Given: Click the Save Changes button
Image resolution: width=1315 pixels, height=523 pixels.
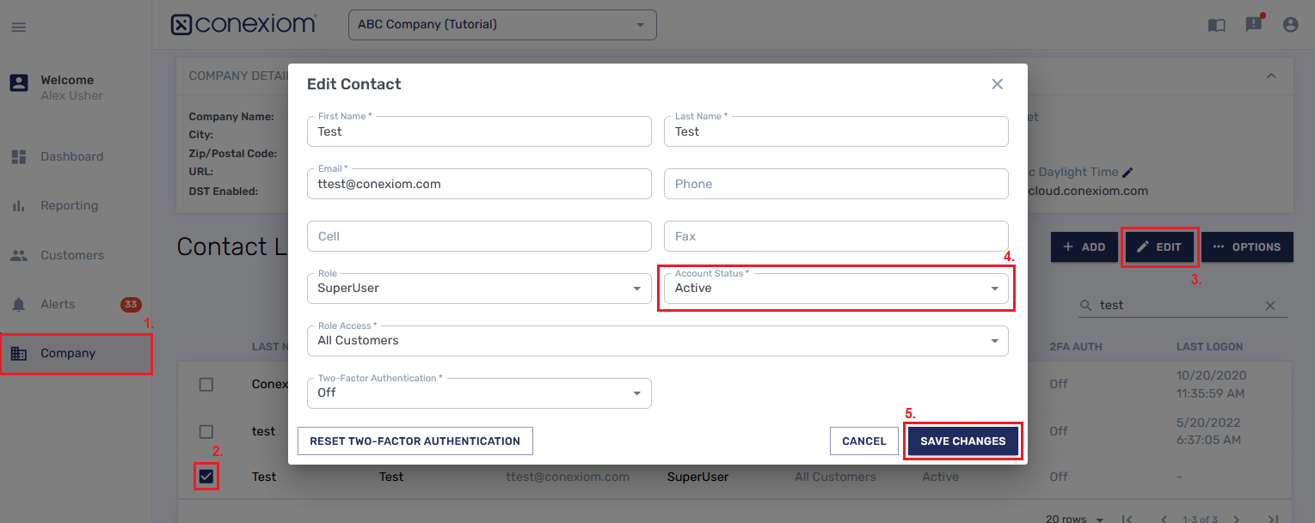Looking at the screenshot, I should (x=962, y=441).
